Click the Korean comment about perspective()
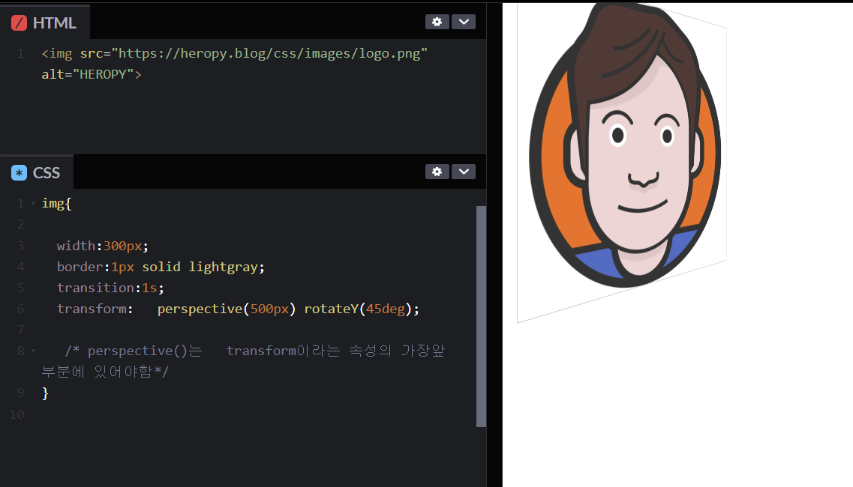This screenshot has width=853, height=487. (x=243, y=361)
